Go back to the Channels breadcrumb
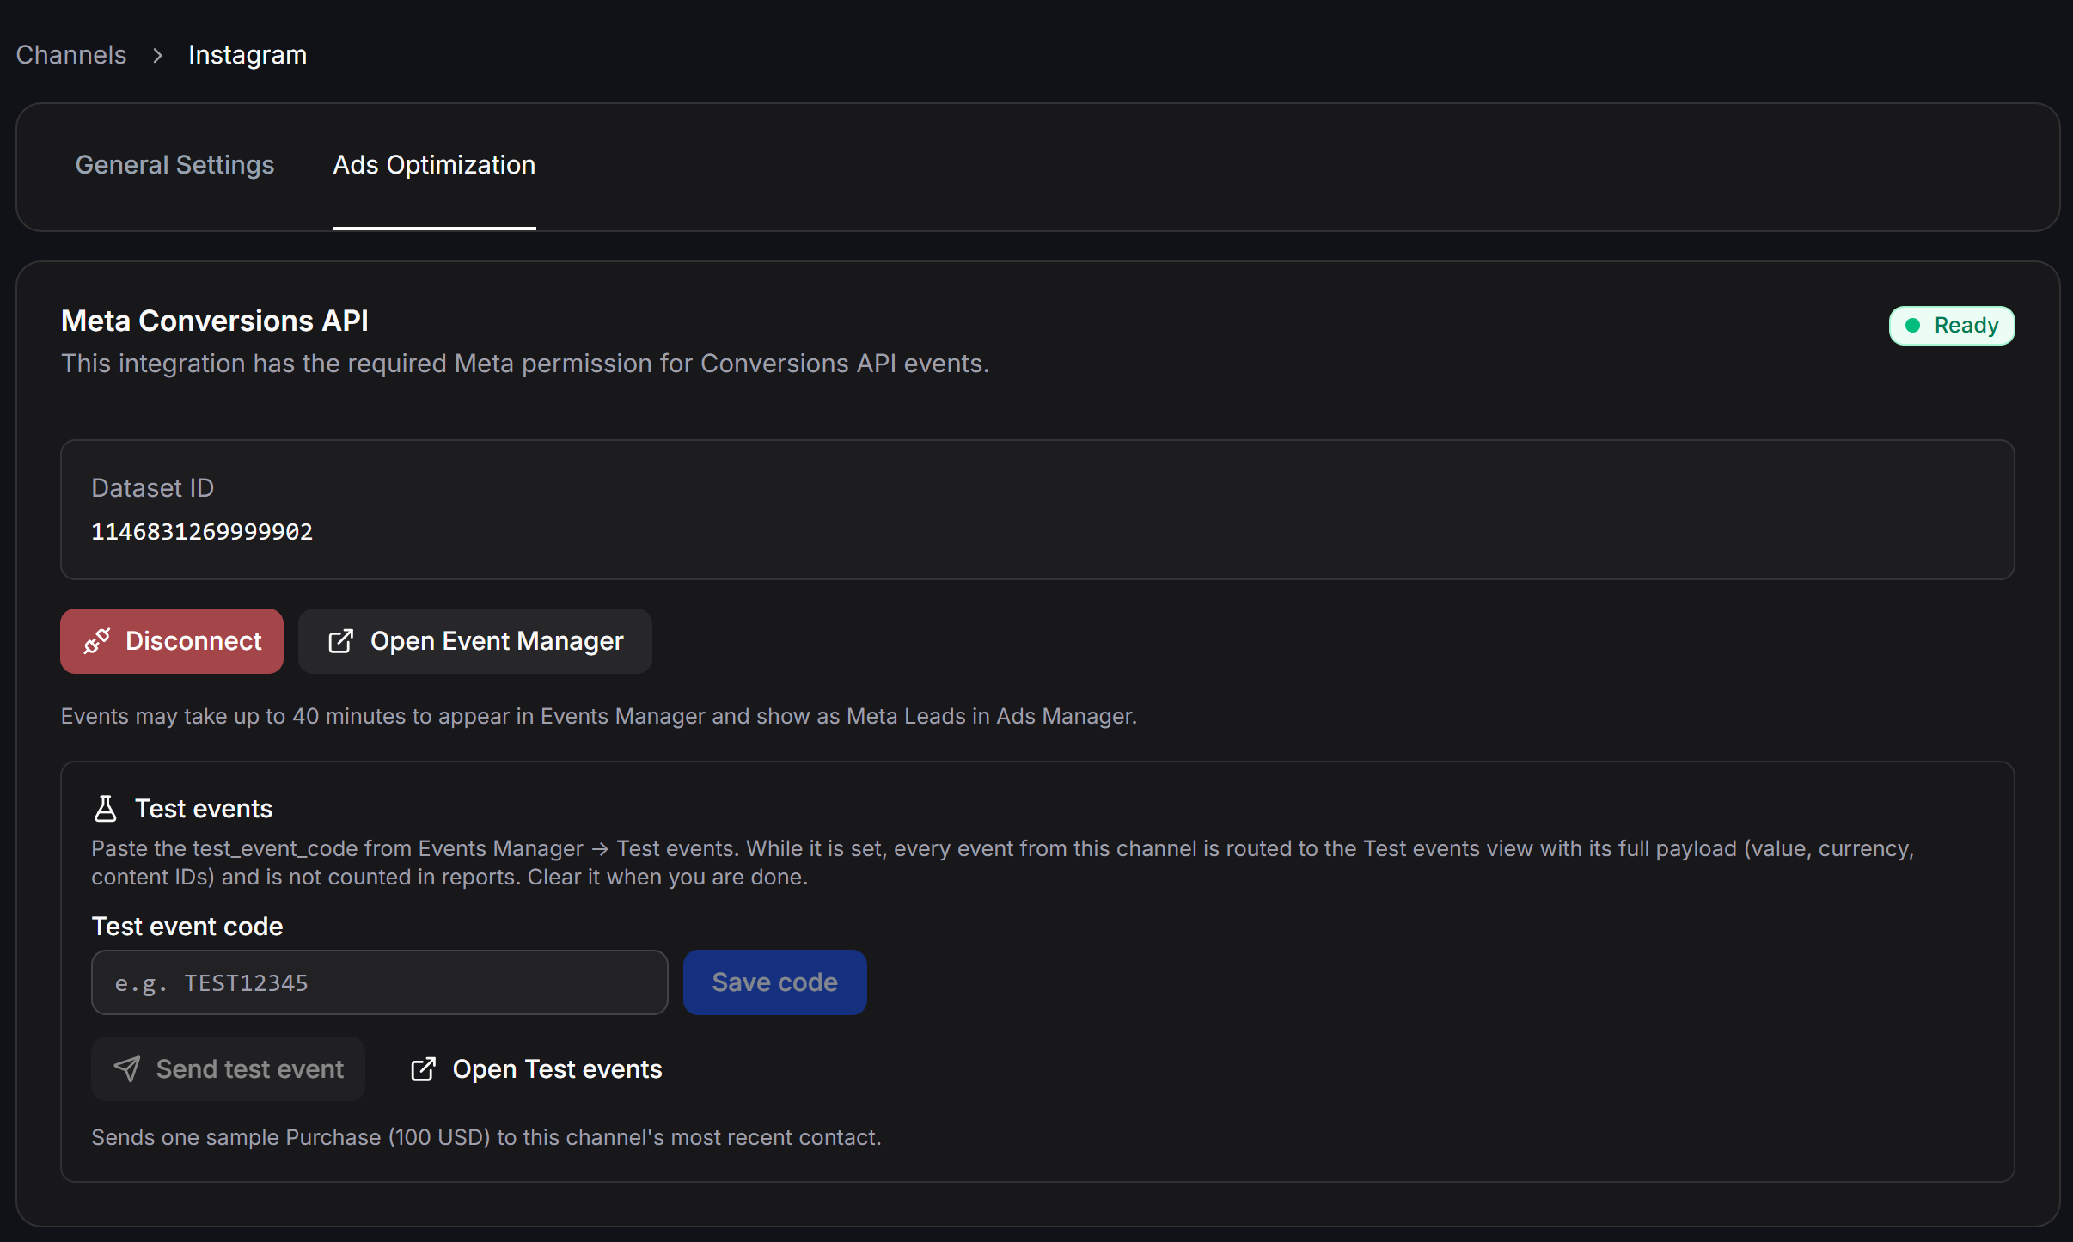Screen dimensions: 2073x1242 (x=71, y=55)
